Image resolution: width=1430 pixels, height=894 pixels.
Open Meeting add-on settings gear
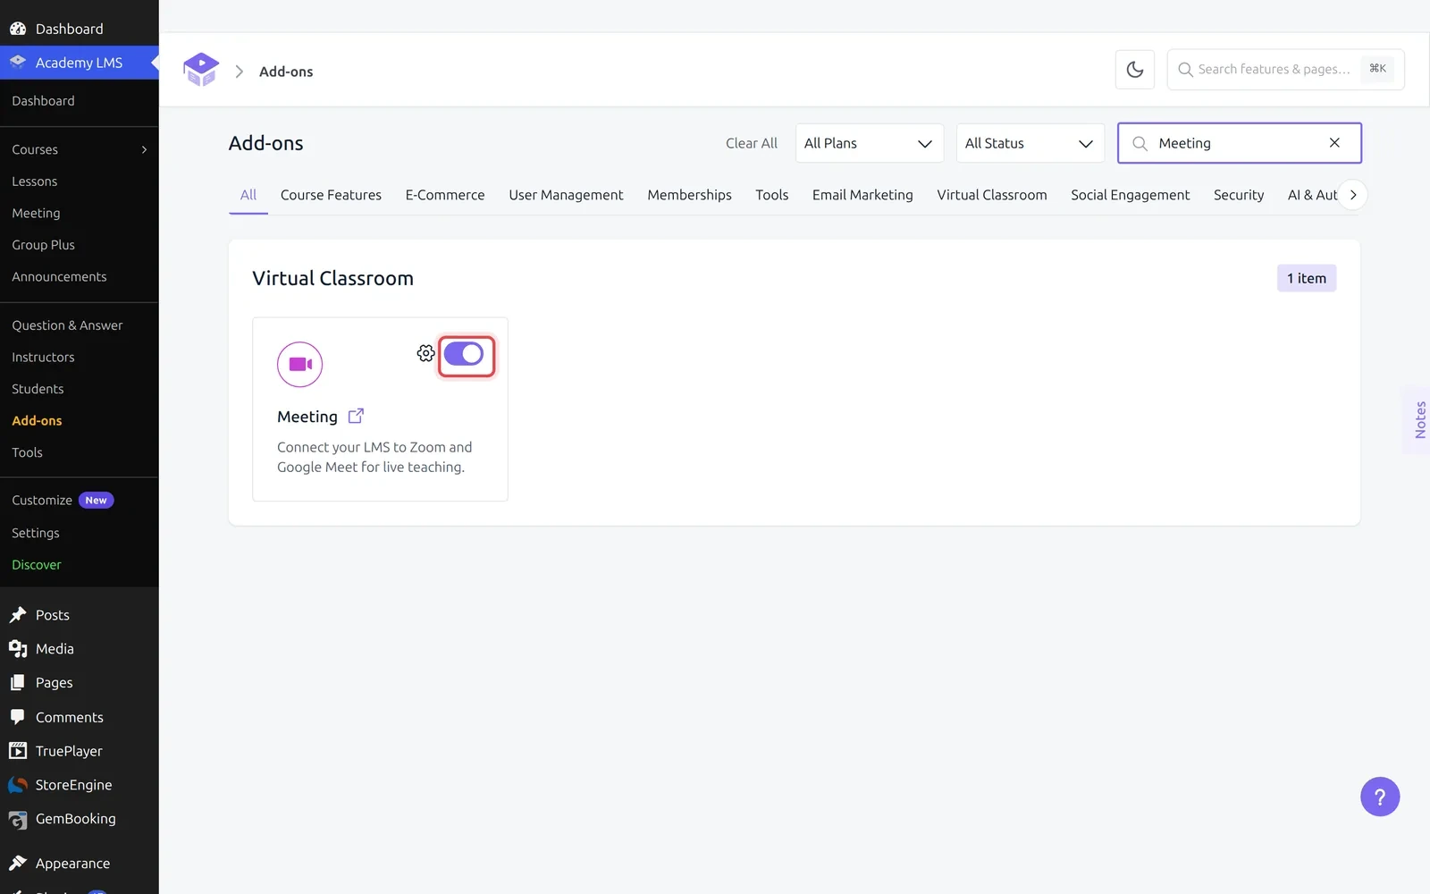(x=426, y=353)
